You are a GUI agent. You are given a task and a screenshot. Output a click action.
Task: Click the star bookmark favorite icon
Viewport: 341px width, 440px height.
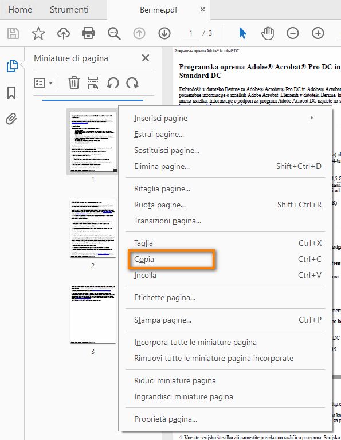38,33
